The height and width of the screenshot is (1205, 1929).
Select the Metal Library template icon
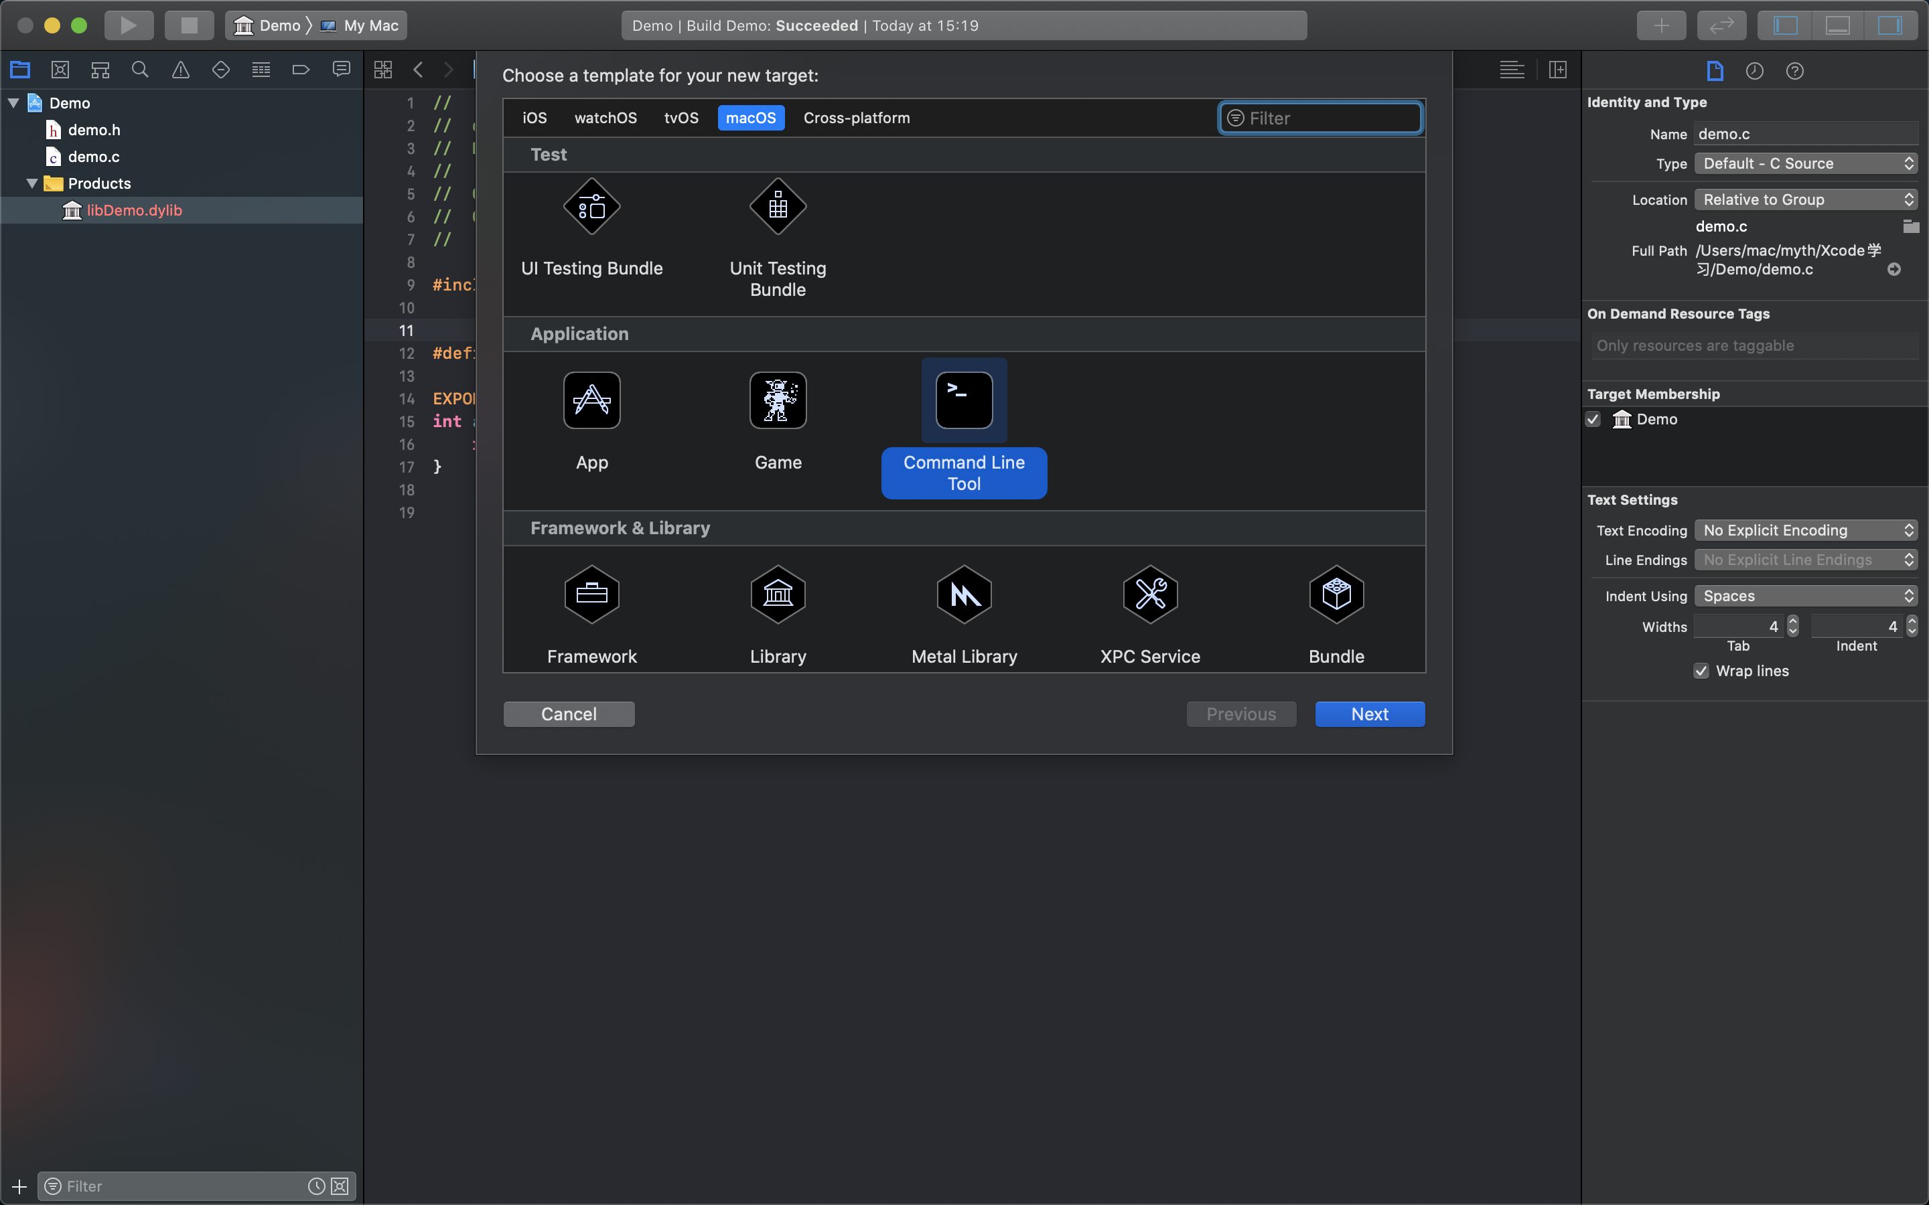tap(964, 594)
